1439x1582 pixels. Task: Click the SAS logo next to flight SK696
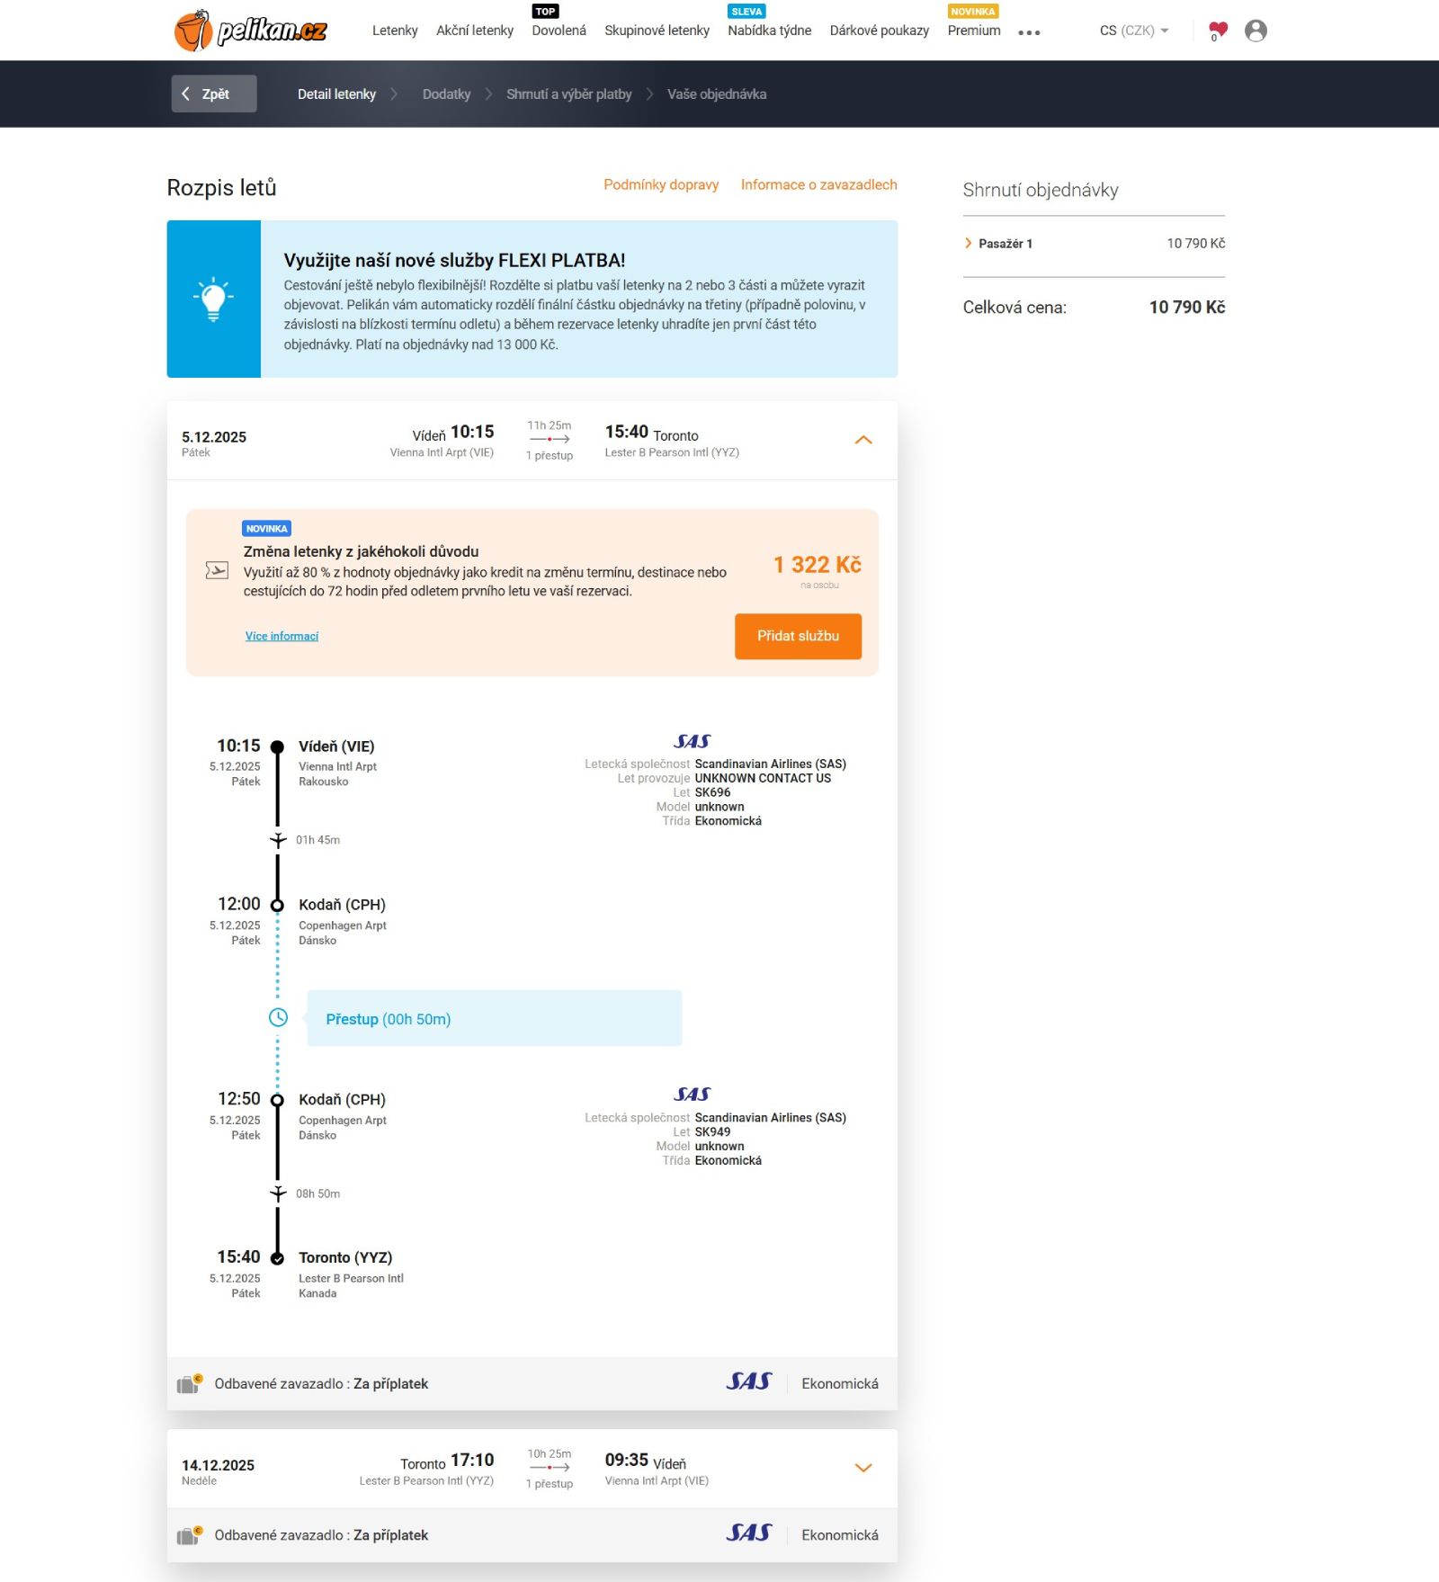[692, 741]
